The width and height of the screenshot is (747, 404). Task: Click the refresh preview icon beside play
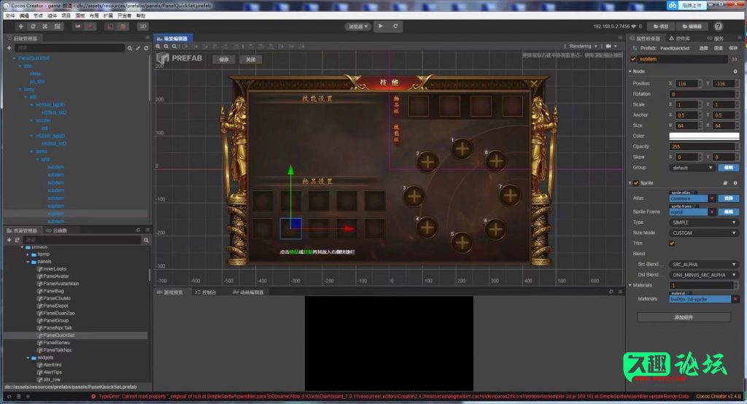pyautogui.click(x=395, y=26)
